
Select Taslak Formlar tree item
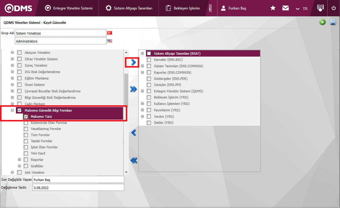[41, 141]
